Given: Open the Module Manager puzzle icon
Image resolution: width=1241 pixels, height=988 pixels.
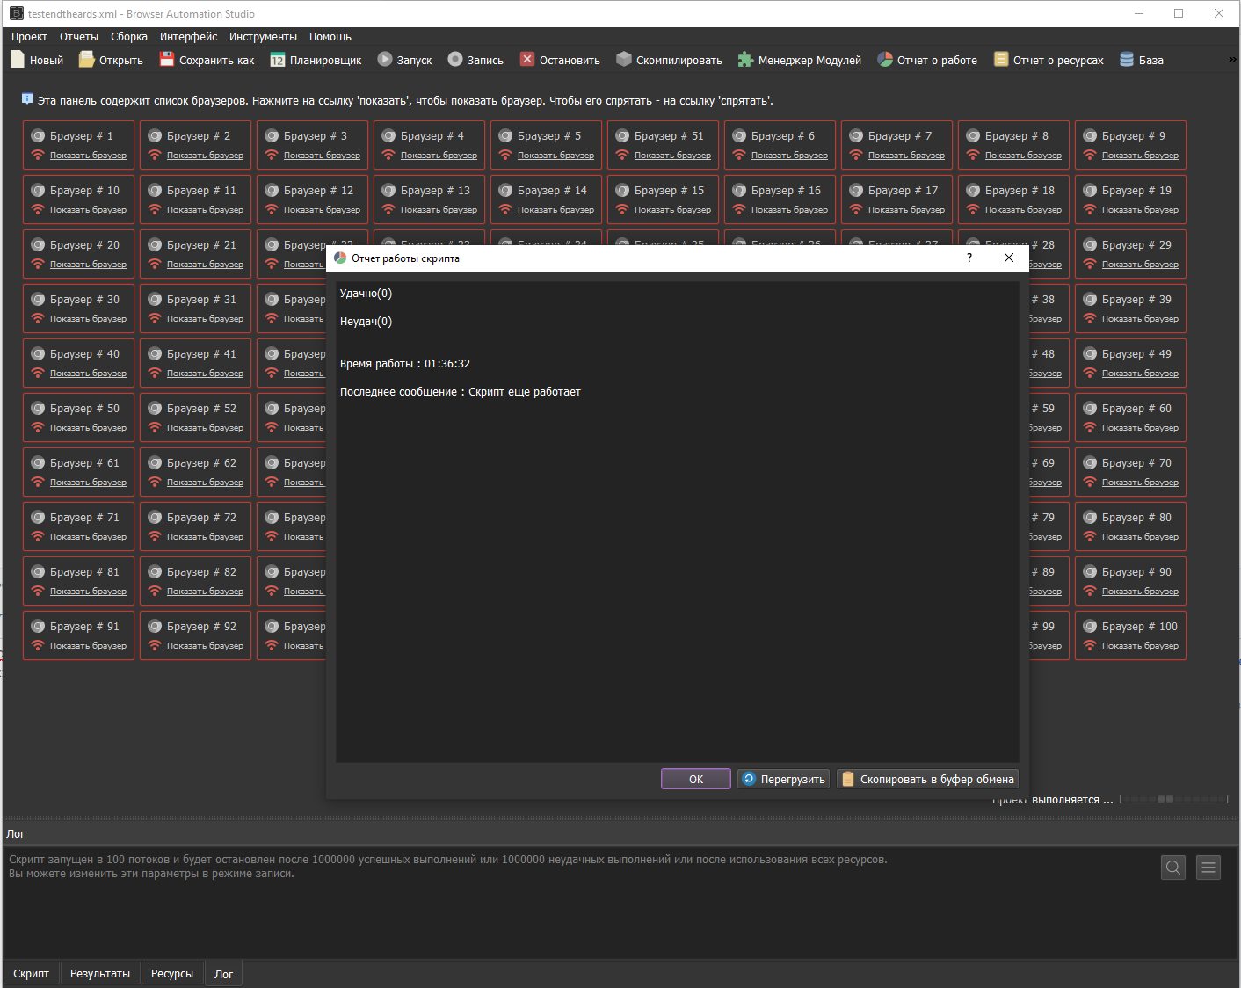Looking at the screenshot, I should point(745,60).
